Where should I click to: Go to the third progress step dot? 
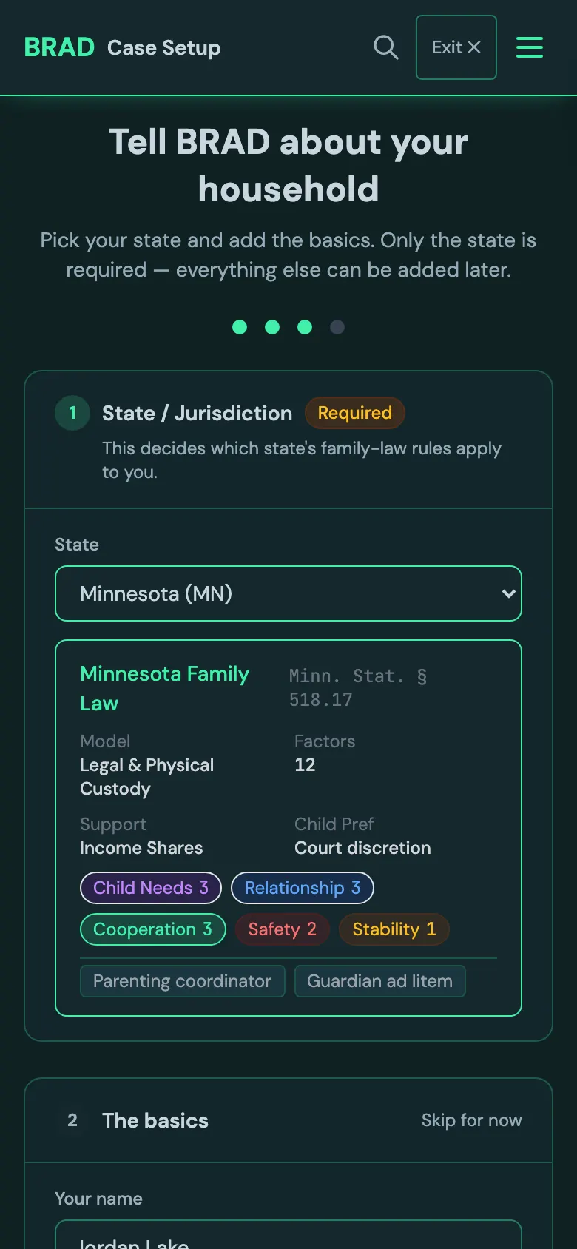[x=305, y=327]
